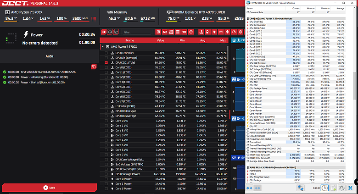Sort OCCT table by Min column
The width and height of the screenshot is (358, 194).
tap(182, 40)
